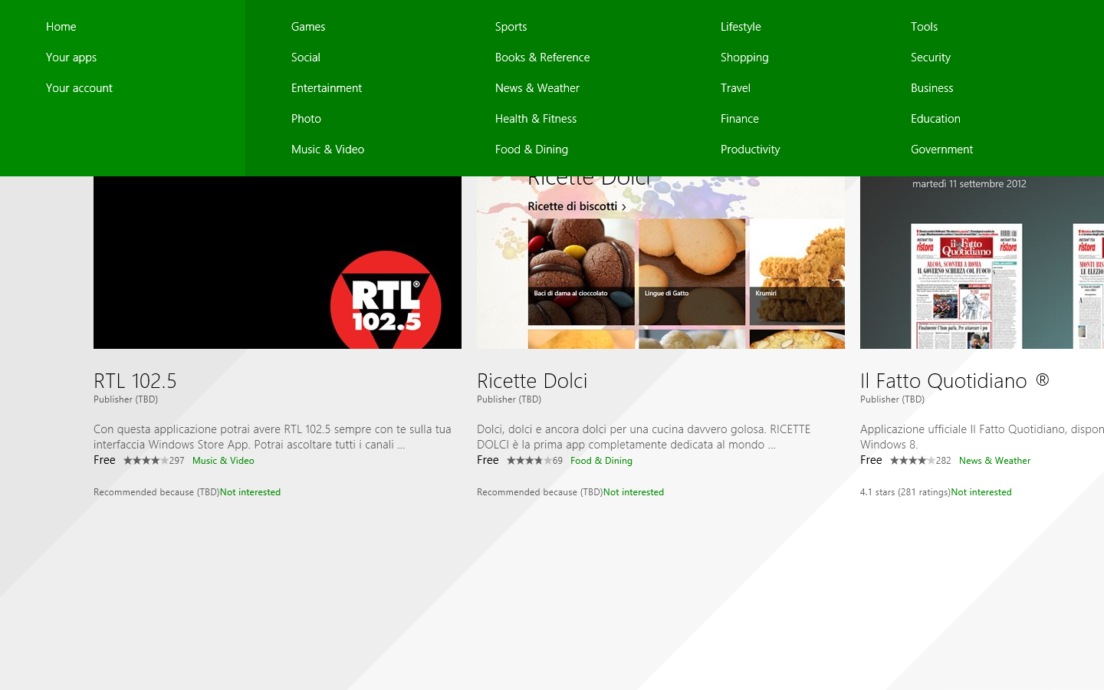
Task: Open Your account
Action: tap(79, 88)
